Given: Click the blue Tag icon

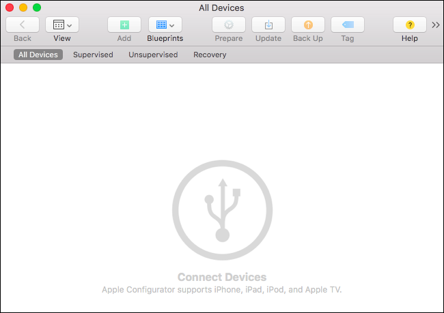Looking at the screenshot, I should click(348, 25).
